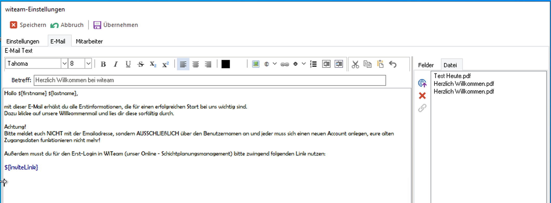
Task: Toggle underline formatting
Action: click(x=128, y=64)
